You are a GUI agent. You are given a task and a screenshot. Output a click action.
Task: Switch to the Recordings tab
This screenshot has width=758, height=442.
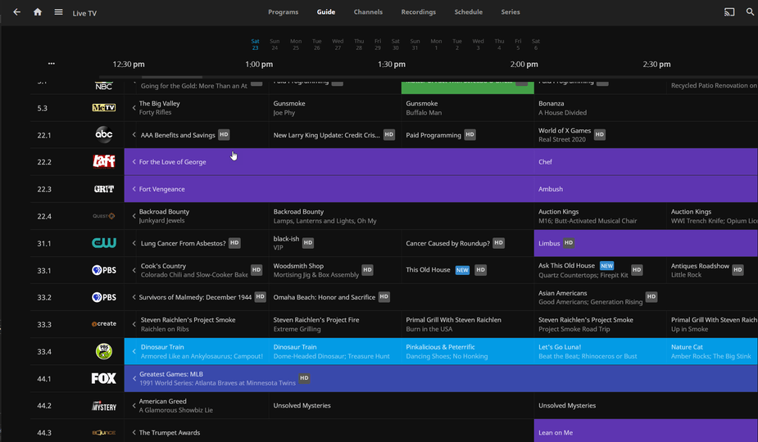point(418,12)
